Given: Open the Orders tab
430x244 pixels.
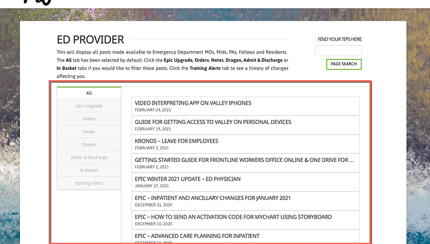Looking at the screenshot, I should click(89, 119).
